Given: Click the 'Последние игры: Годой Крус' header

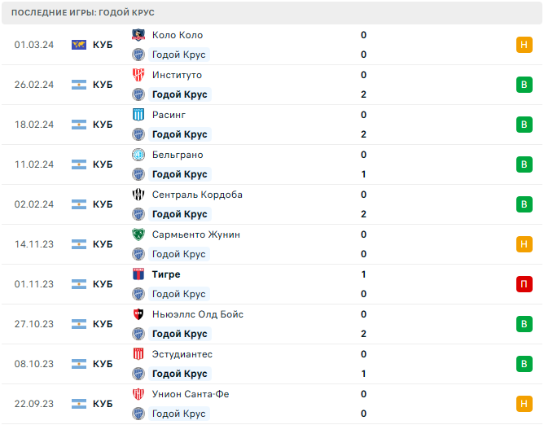Looking at the screenshot, I should (83, 13).
